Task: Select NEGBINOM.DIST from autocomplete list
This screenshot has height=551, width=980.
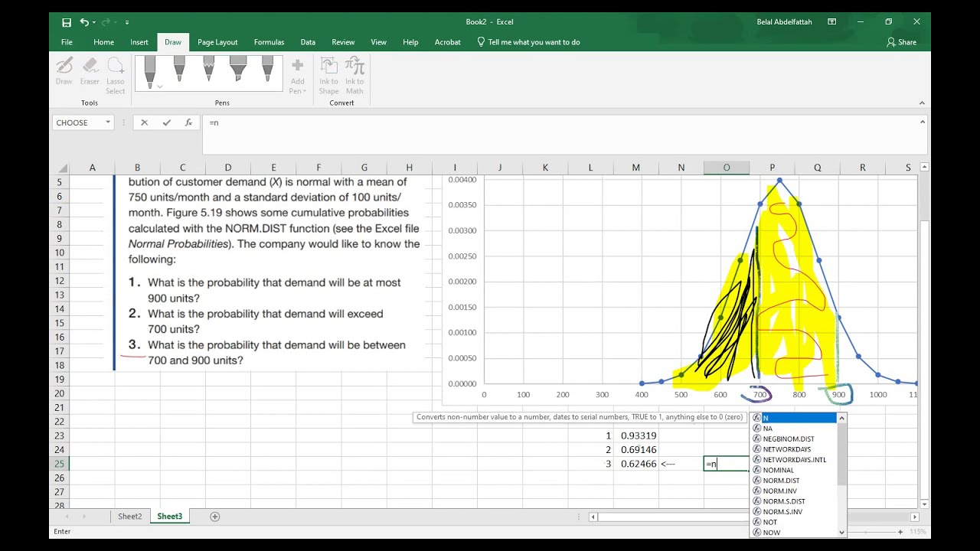Action: click(794, 439)
